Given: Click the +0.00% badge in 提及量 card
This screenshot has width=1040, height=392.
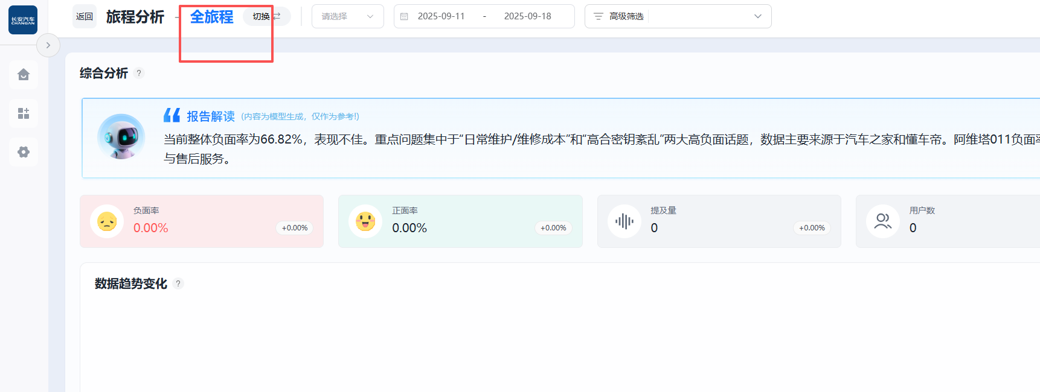Looking at the screenshot, I should tap(812, 228).
